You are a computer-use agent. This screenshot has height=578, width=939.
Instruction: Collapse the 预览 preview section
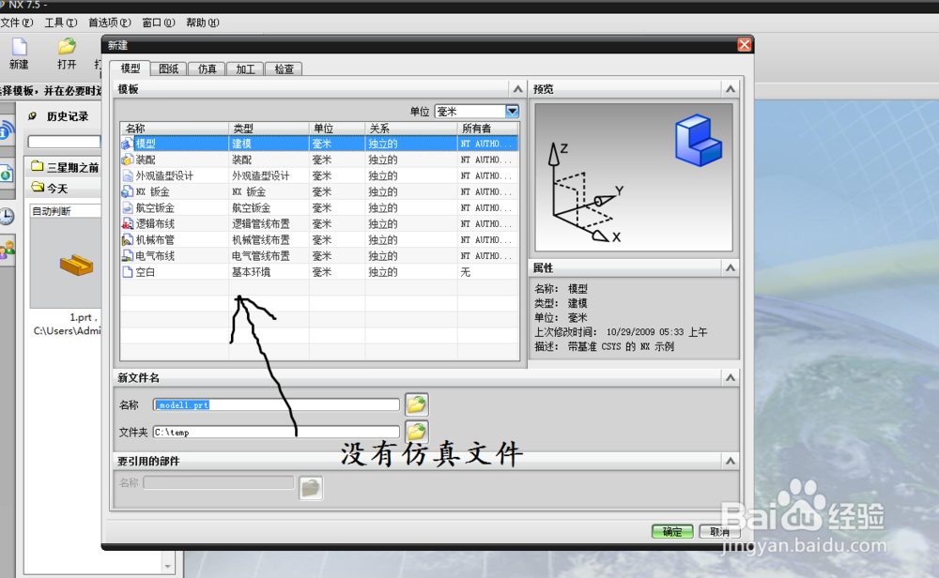pyautogui.click(x=731, y=88)
